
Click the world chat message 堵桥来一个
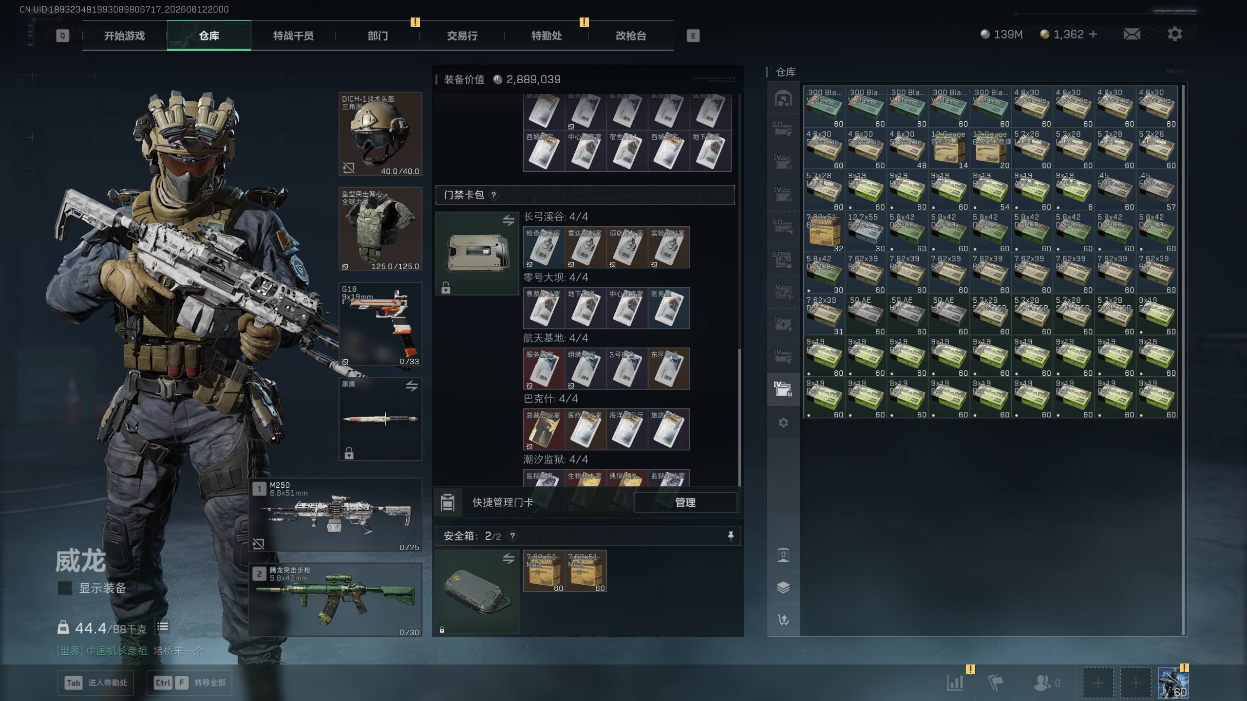179,650
